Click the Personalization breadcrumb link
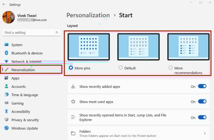 [x=88, y=15]
